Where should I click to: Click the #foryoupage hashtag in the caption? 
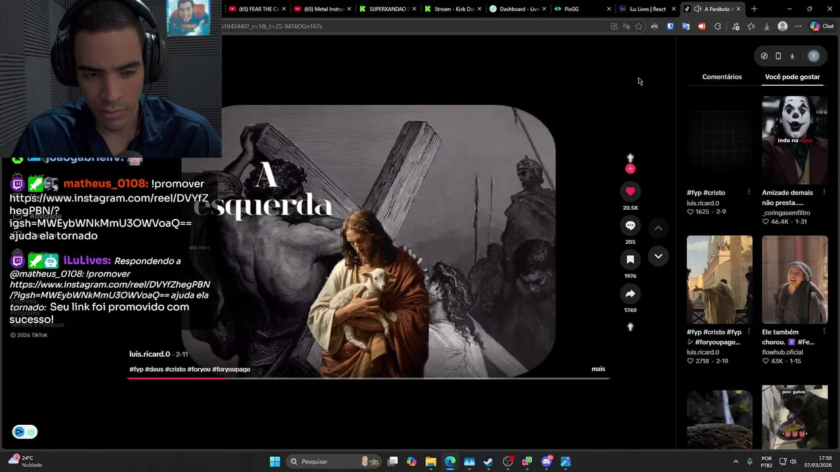(231, 370)
